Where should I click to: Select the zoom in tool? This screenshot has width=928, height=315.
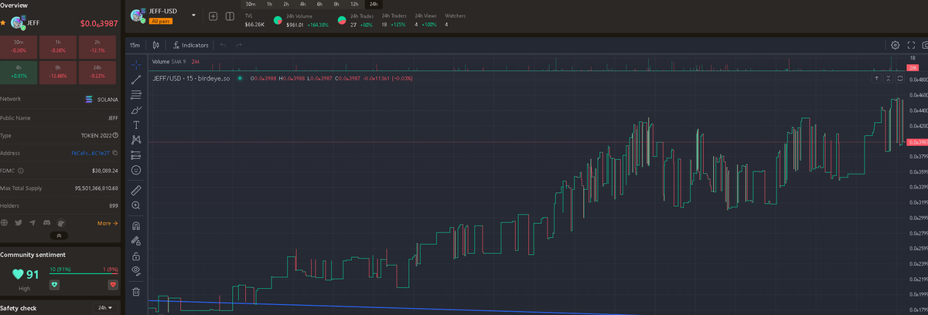pos(136,205)
